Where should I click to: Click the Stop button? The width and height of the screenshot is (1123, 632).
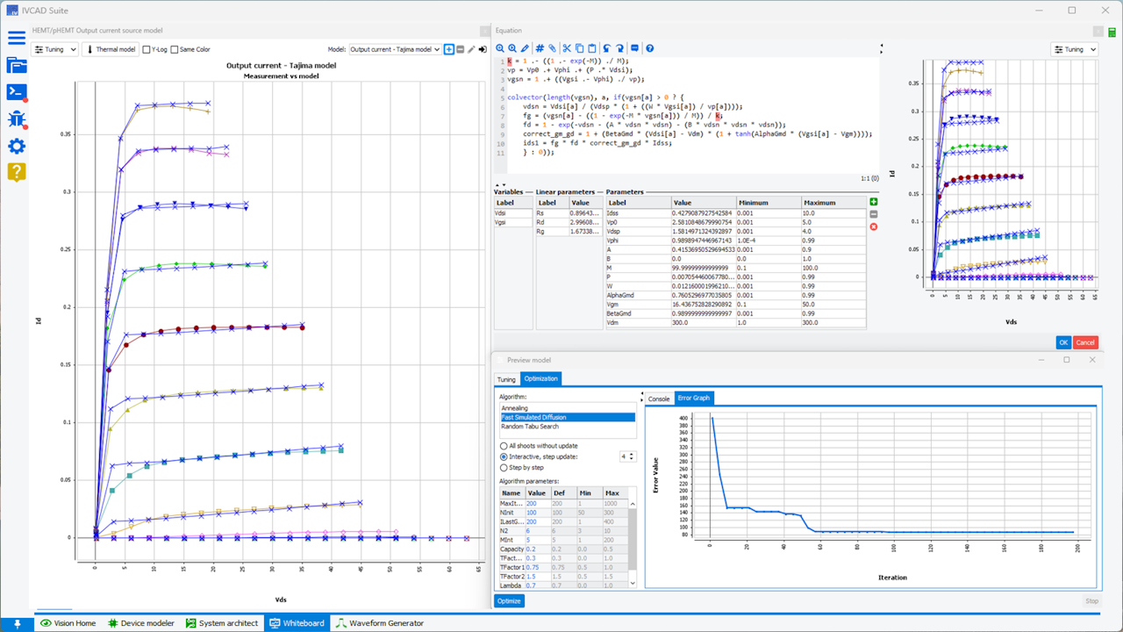click(x=1091, y=601)
